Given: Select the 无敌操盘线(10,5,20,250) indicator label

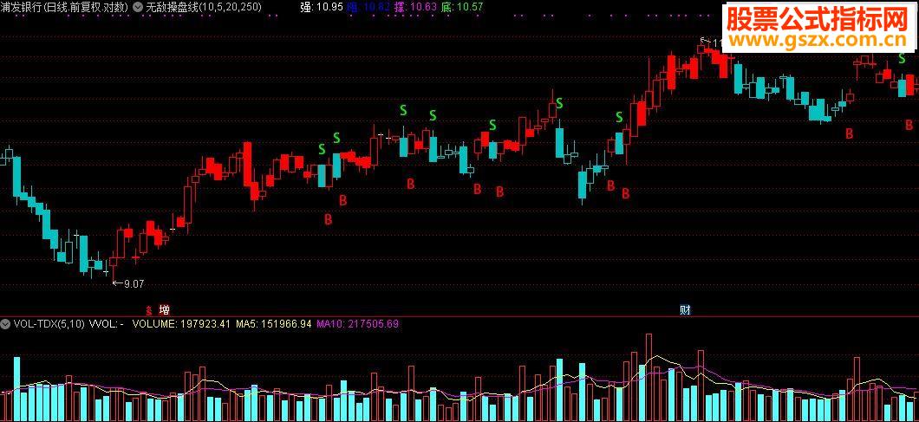Looking at the screenshot, I should click(x=203, y=8).
